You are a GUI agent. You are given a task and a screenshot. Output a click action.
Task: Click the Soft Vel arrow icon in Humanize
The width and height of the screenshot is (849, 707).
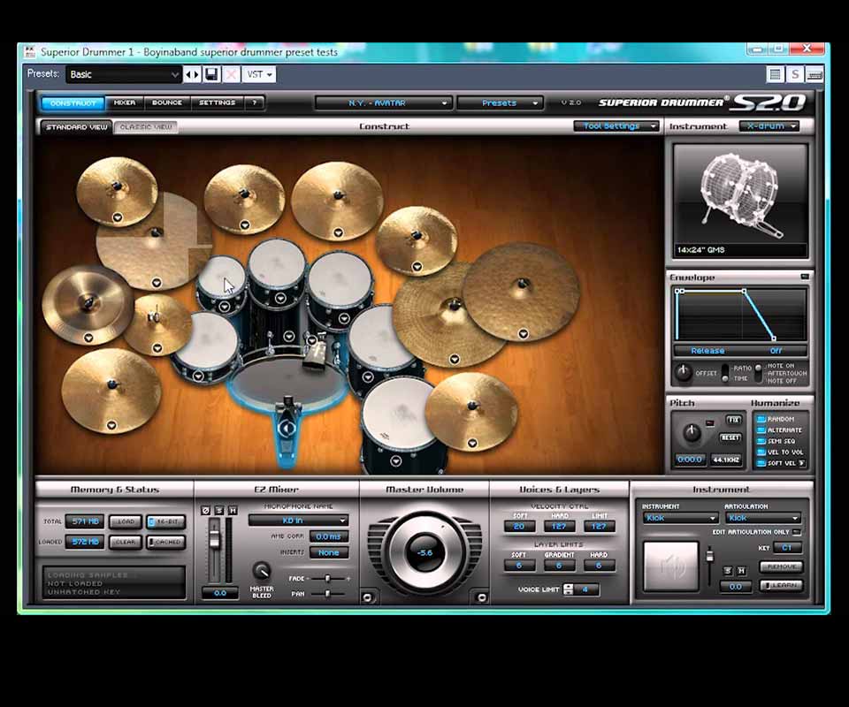(802, 463)
